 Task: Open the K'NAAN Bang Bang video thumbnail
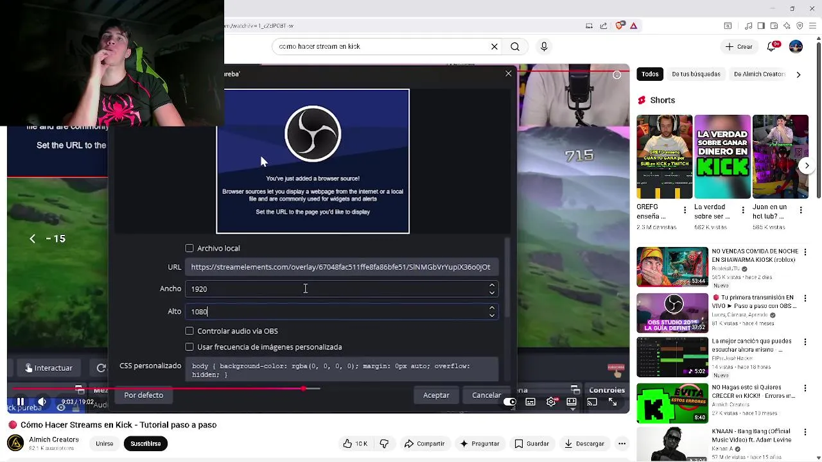coord(672,444)
